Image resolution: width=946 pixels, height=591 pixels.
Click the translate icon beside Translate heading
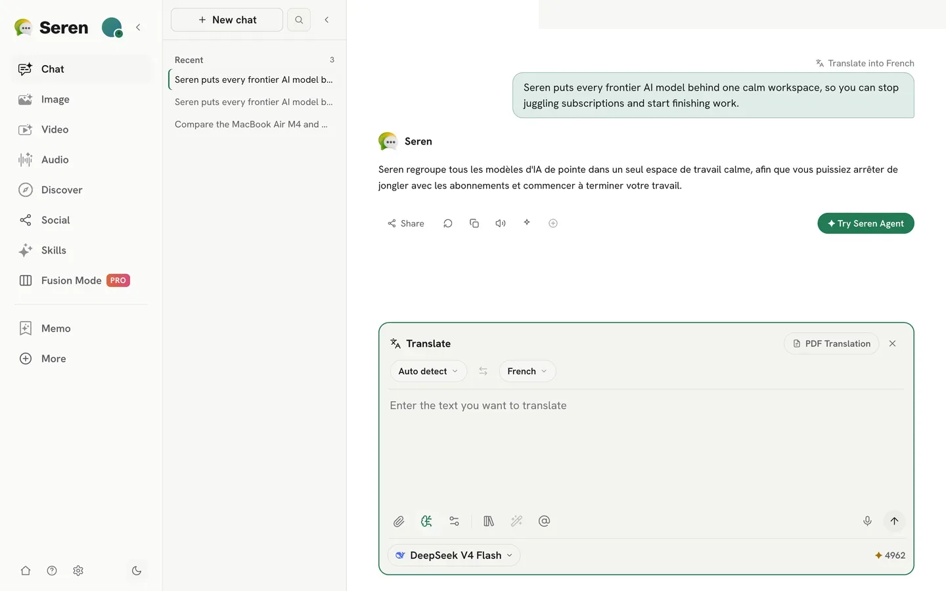click(x=395, y=343)
